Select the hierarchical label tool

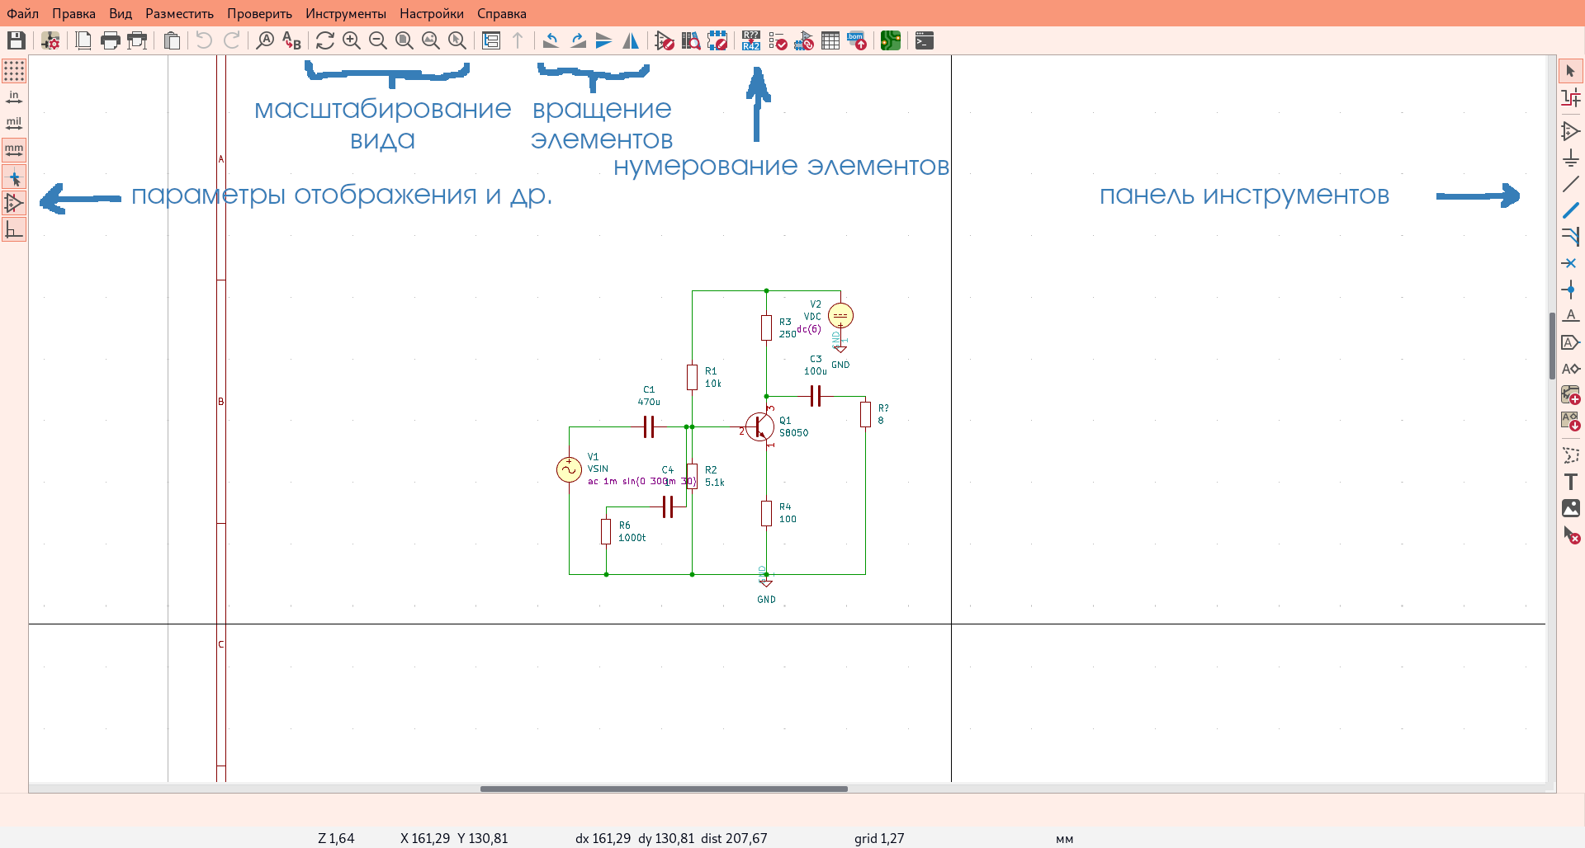click(1571, 369)
